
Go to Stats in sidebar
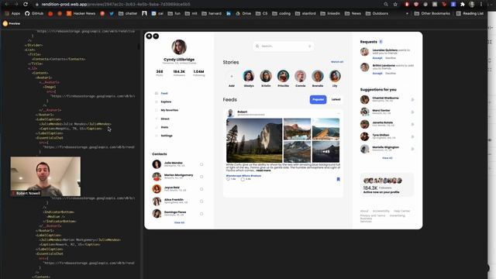click(x=164, y=127)
